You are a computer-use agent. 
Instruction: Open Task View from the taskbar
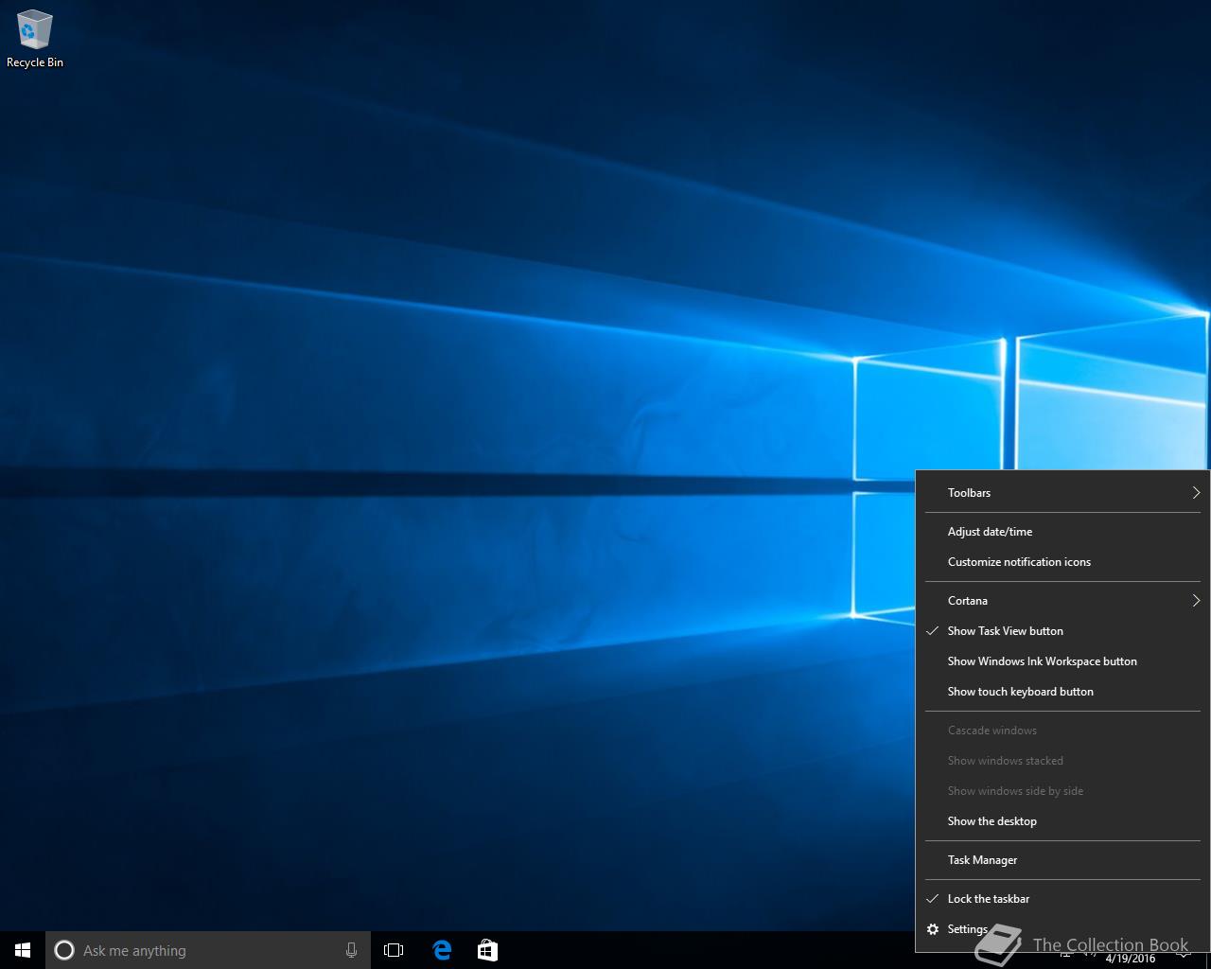coord(394,950)
